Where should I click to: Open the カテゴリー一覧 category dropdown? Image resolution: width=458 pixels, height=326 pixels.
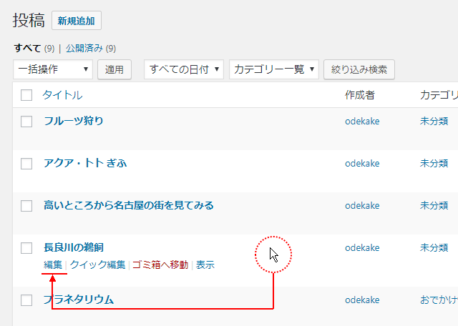click(x=275, y=69)
